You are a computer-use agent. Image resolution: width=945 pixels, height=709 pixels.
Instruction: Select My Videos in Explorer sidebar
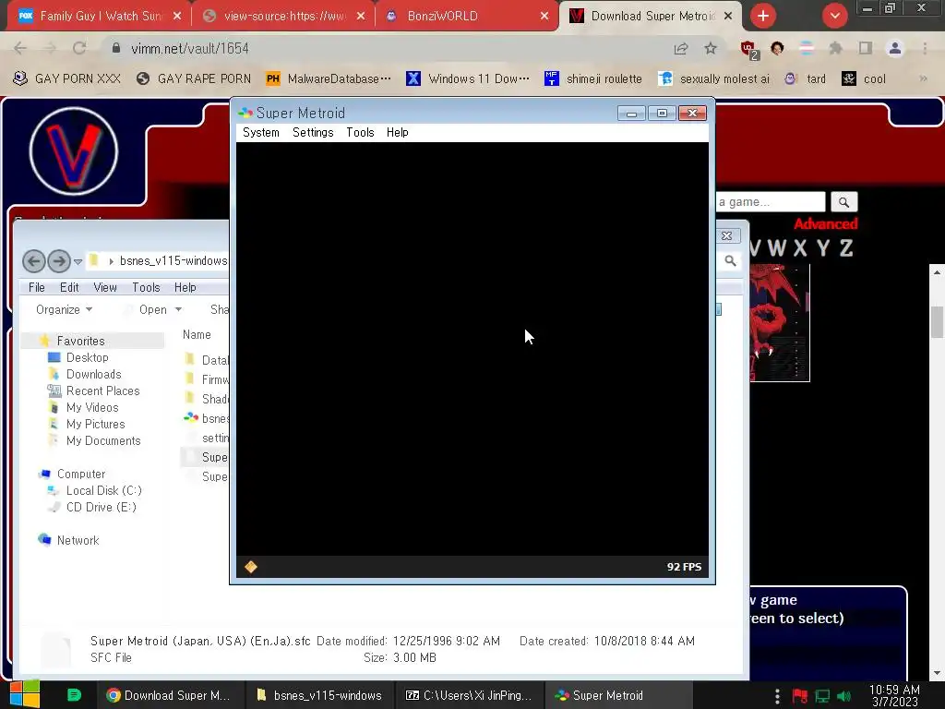[91, 407]
